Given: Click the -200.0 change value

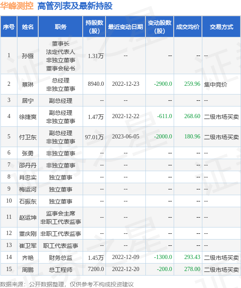Looking at the screenshot, I should (165, 269).
